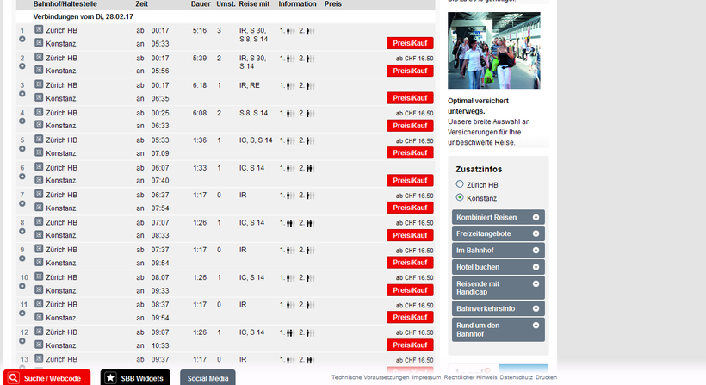Expand details of connection 1
Viewport: 706px width, 385px height.
[22, 39]
